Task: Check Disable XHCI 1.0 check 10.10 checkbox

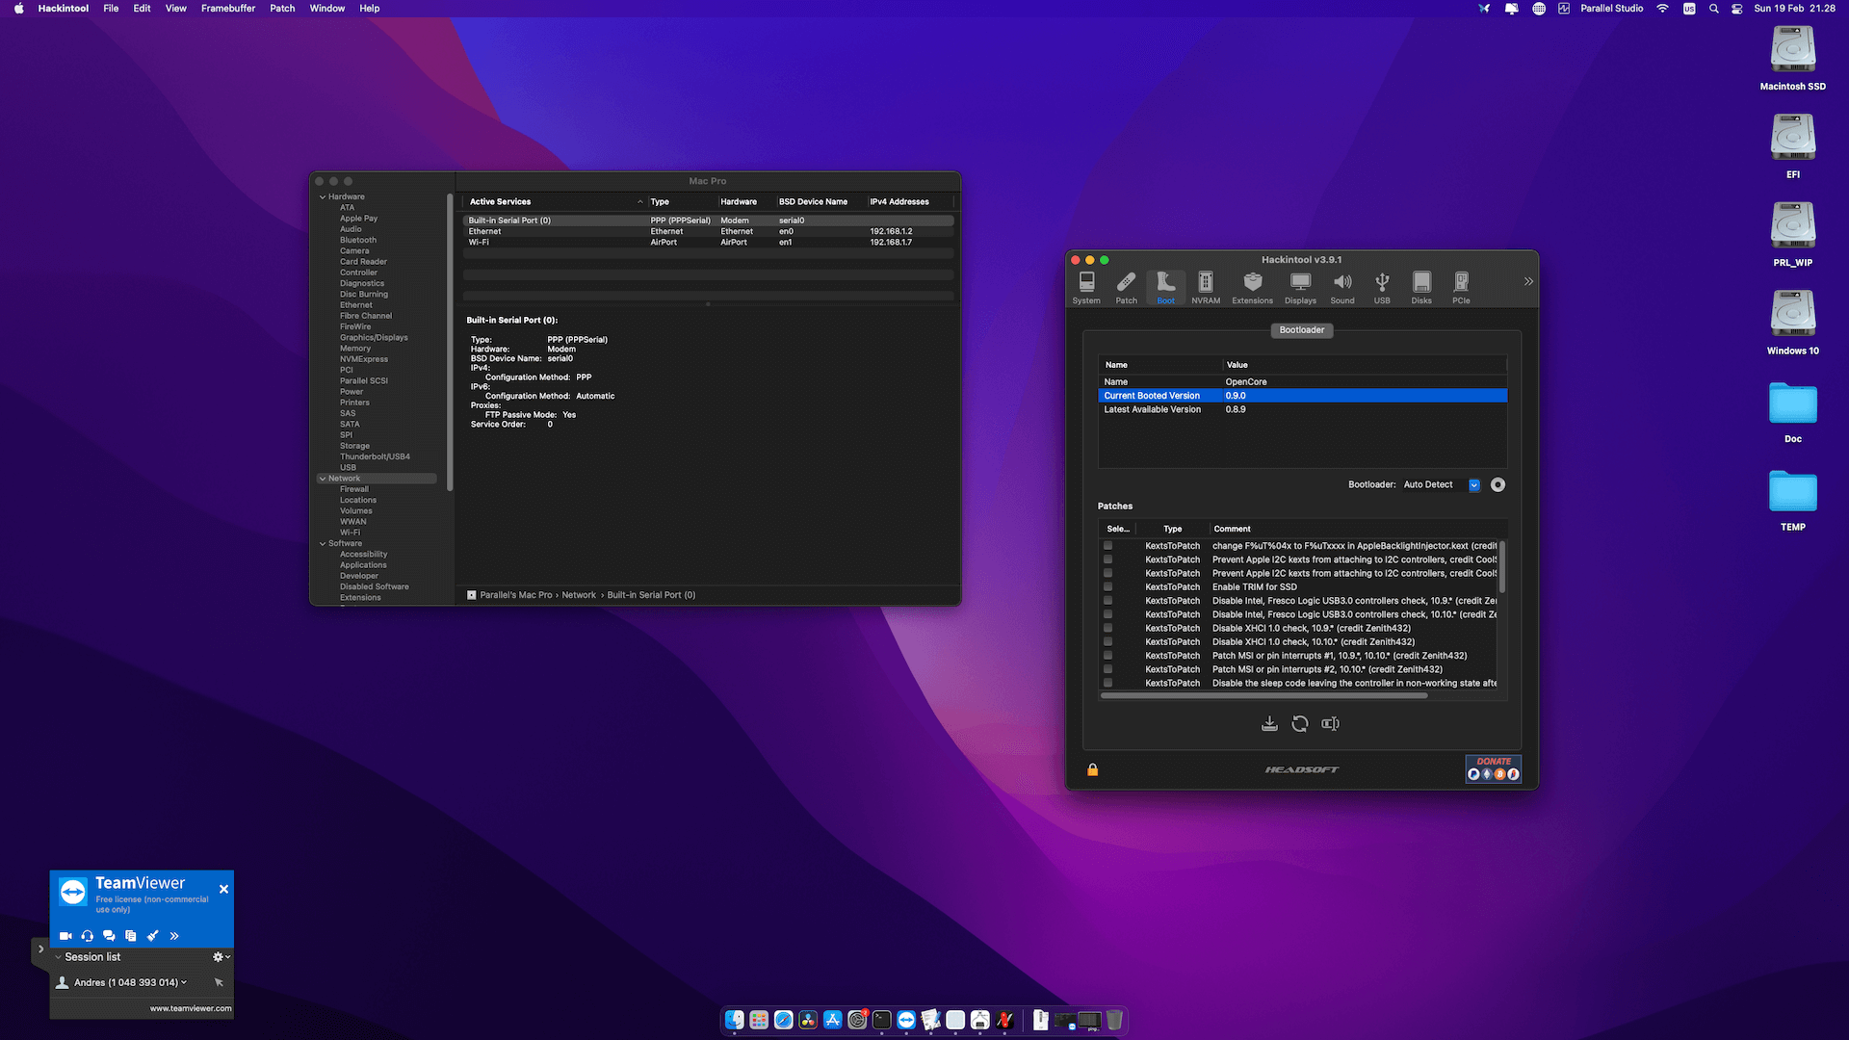Action: (x=1107, y=641)
